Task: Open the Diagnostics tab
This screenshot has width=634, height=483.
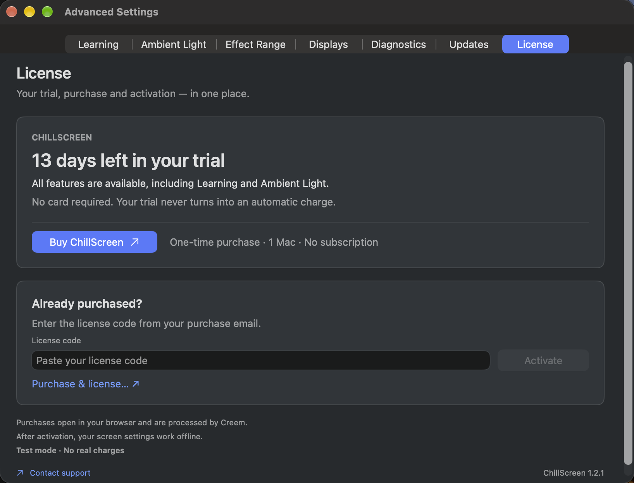Action: (x=398, y=45)
